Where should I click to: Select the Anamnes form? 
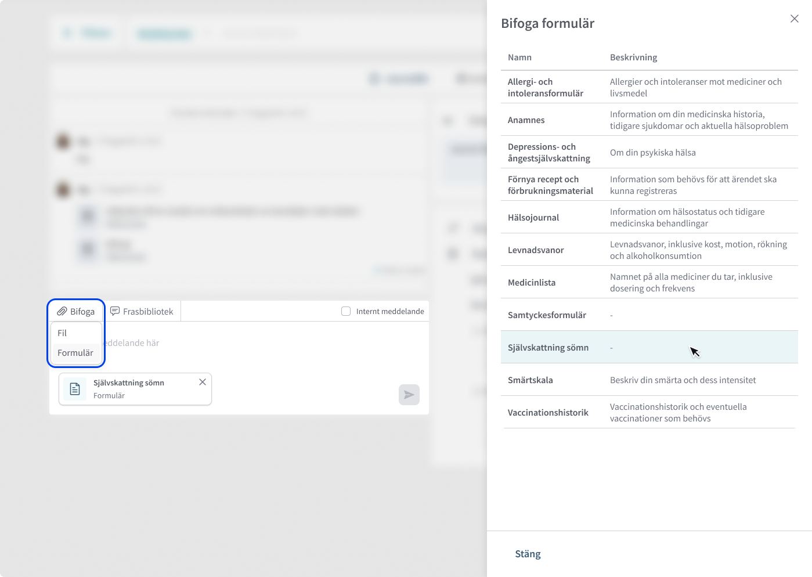pos(649,120)
